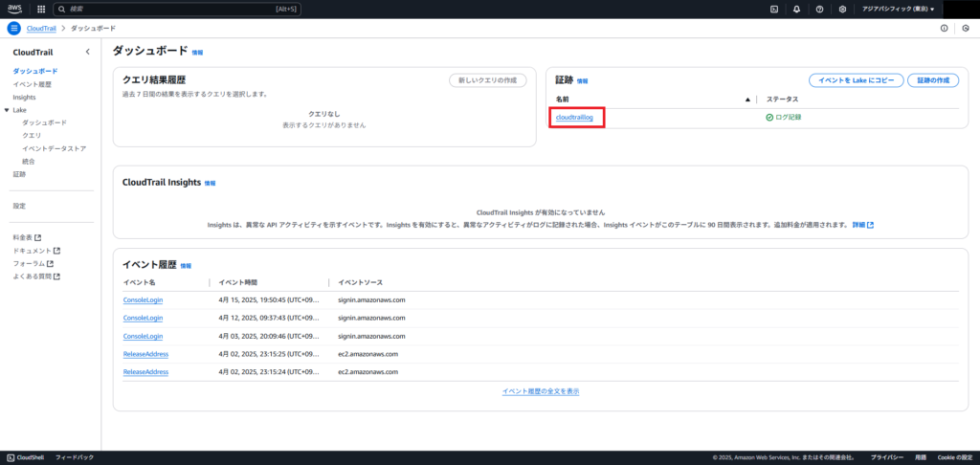Click イベントを Lake にコピー button
This screenshot has width=980, height=465.
856,80
